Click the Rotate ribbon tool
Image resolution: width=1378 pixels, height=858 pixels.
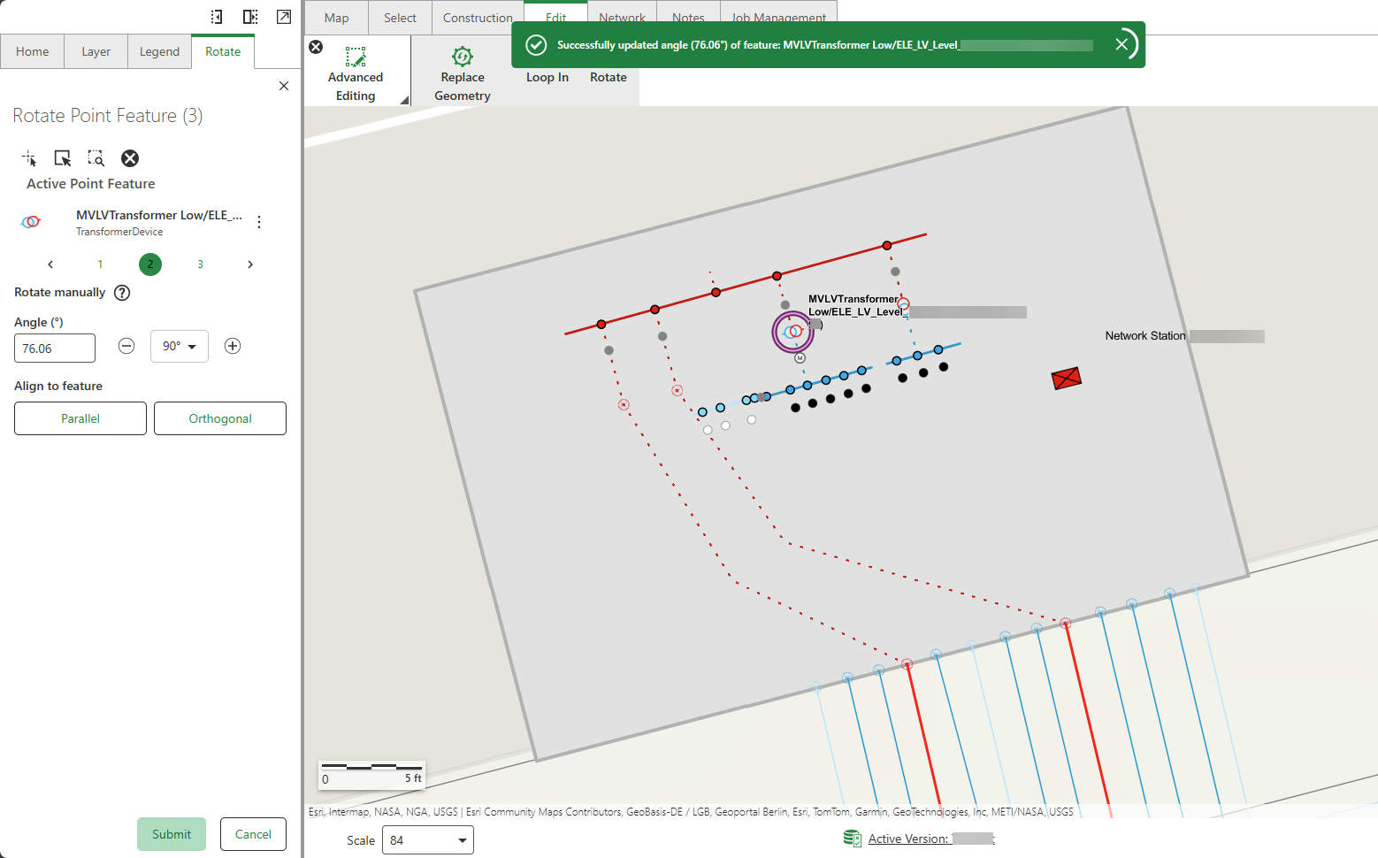[609, 77]
